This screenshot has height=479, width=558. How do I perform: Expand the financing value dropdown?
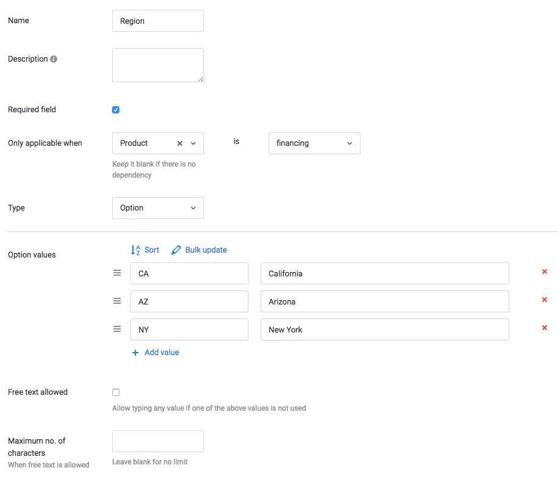(x=348, y=143)
